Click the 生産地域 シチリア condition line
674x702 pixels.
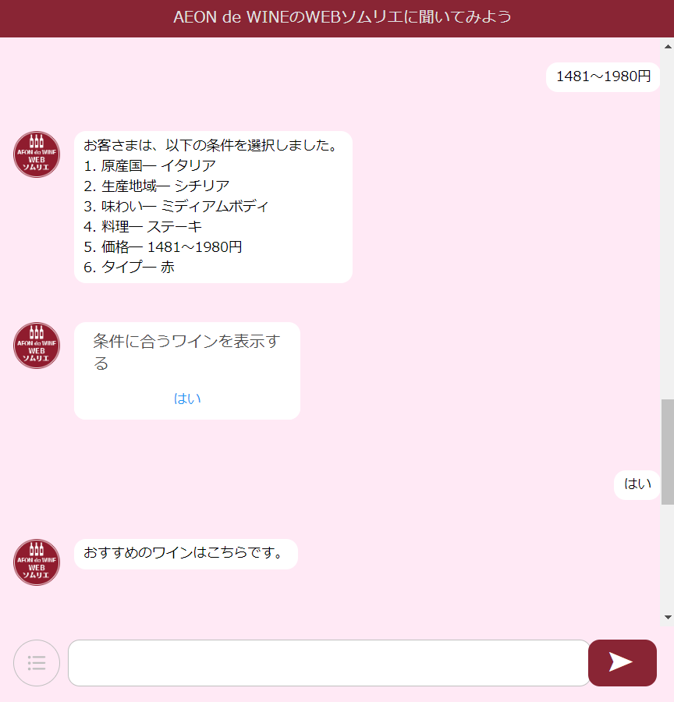(x=157, y=186)
